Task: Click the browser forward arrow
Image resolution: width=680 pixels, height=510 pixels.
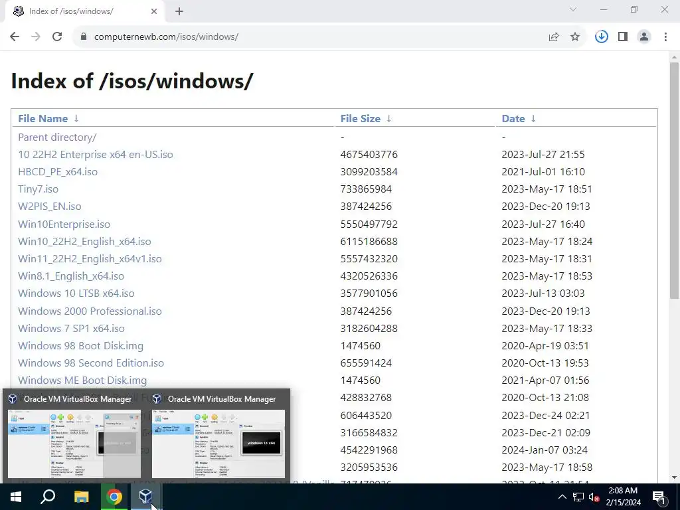Action: click(x=36, y=37)
